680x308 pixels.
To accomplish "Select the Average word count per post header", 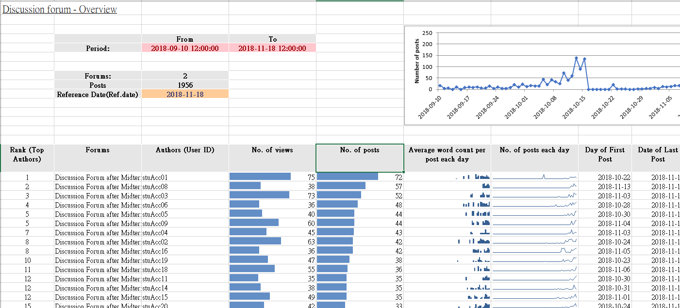I will 447,154.
